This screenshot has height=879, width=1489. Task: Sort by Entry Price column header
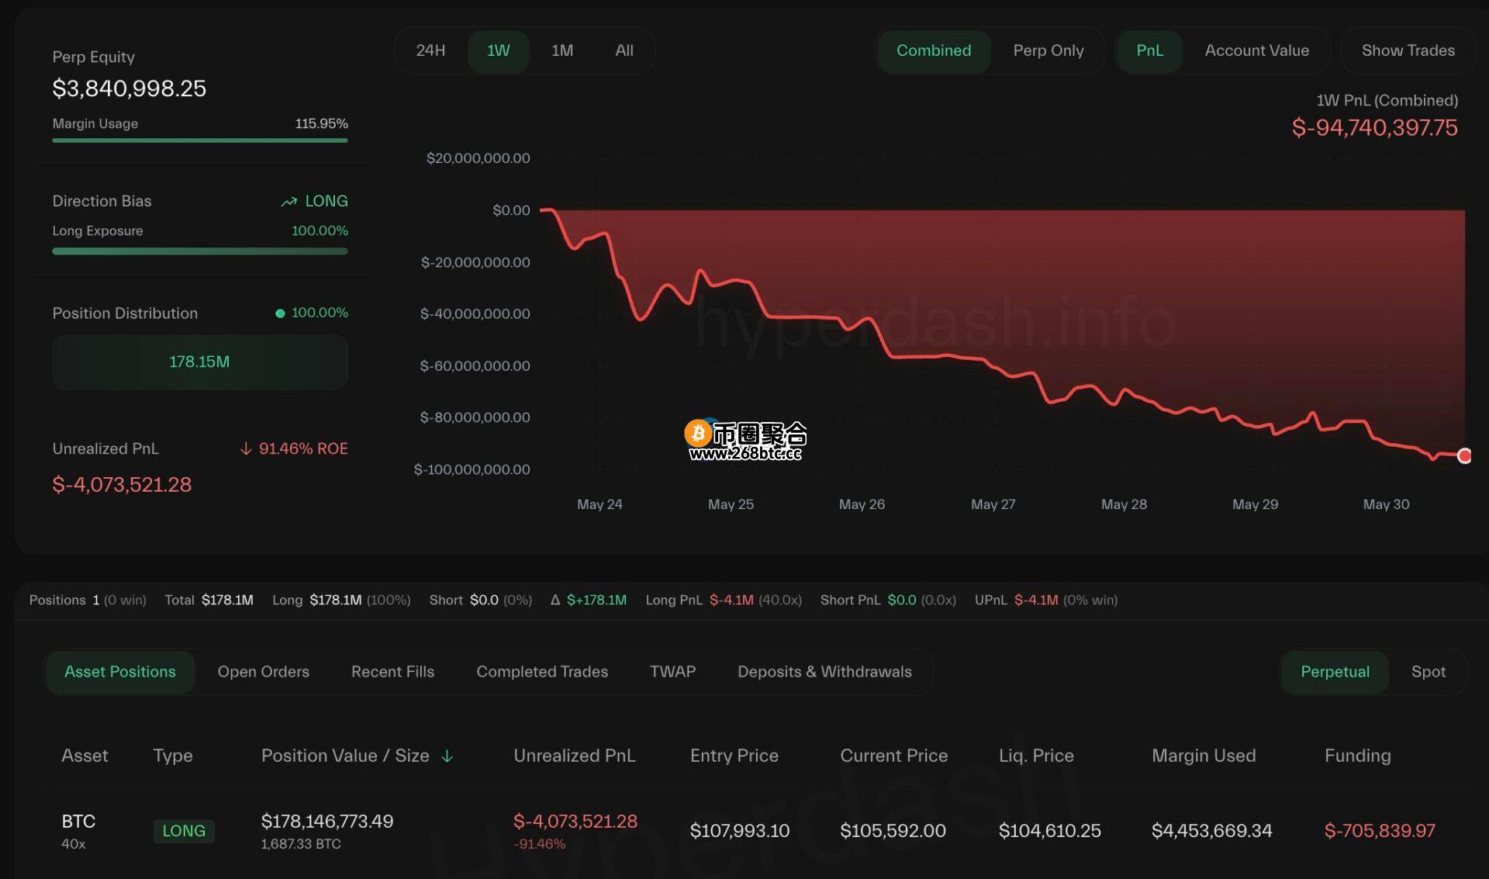[734, 756]
